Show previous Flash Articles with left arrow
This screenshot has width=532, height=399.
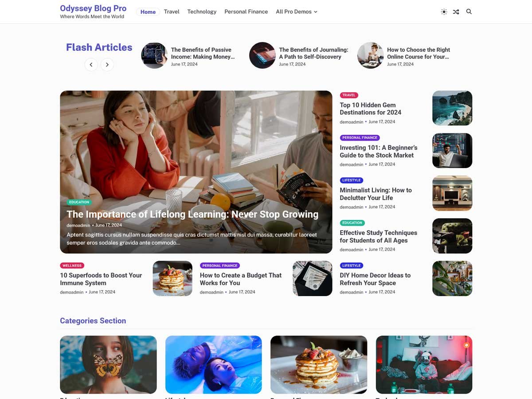click(91, 65)
